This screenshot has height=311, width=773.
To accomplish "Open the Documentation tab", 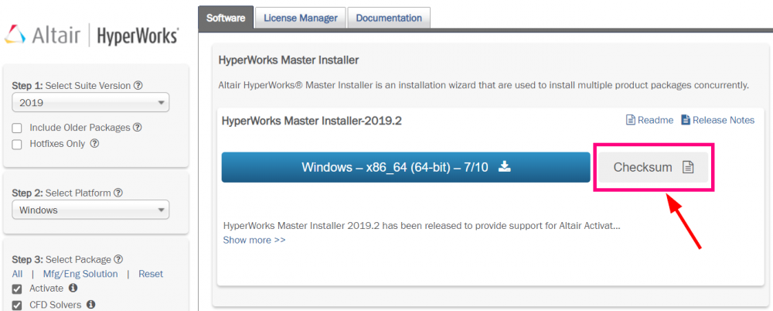I will 389,18.
